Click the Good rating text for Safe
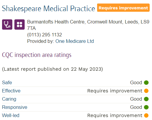This screenshot has height=120, width=152. (x=136, y=82)
